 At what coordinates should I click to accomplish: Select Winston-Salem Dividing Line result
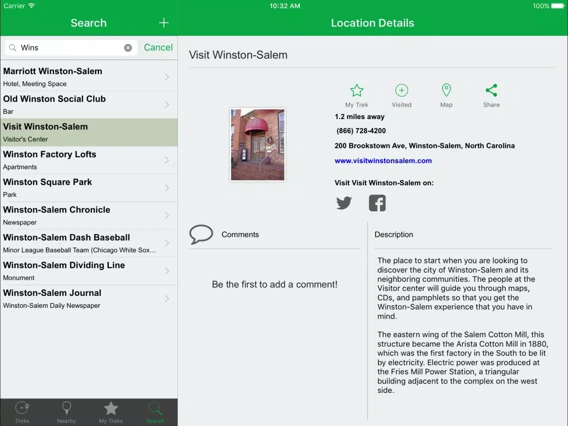click(x=89, y=271)
